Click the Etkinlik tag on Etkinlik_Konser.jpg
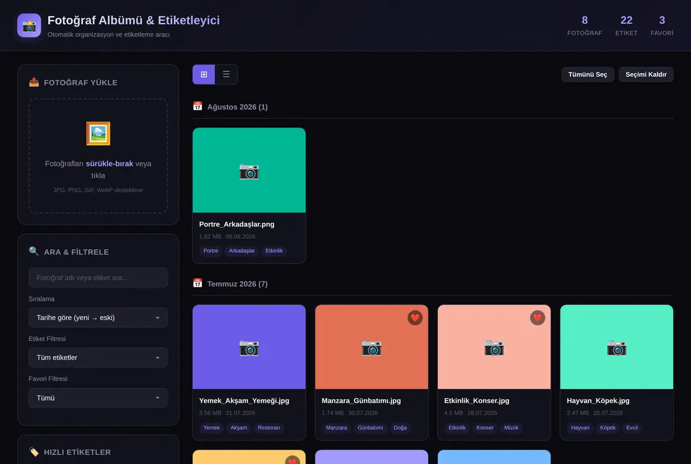The width and height of the screenshot is (691, 464). tap(457, 428)
